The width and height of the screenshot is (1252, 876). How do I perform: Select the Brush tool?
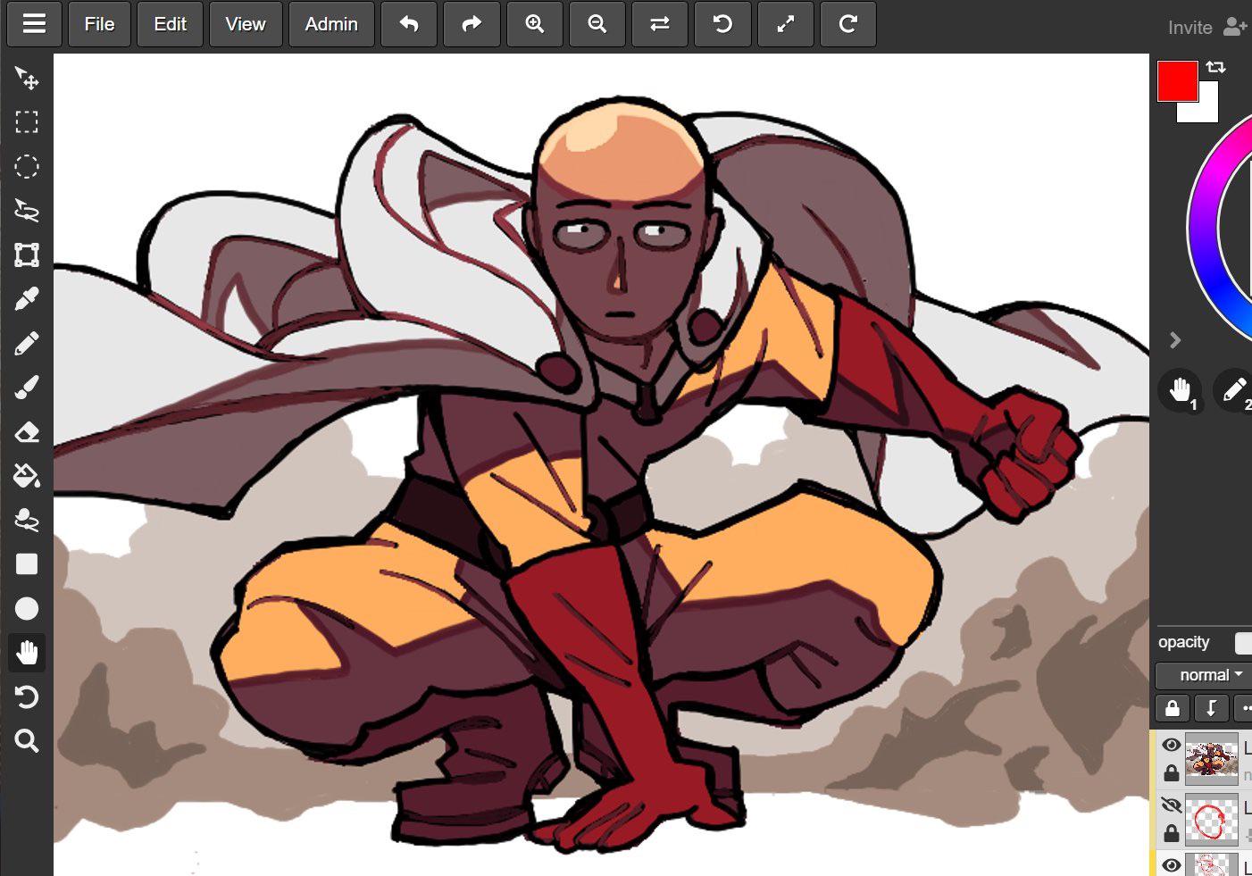[x=27, y=385]
